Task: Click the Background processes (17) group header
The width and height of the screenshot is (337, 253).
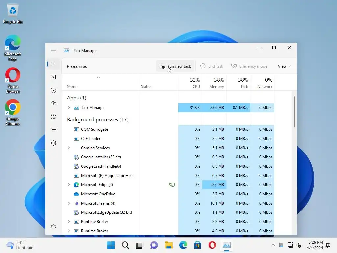Action: click(x=98, y=119)
